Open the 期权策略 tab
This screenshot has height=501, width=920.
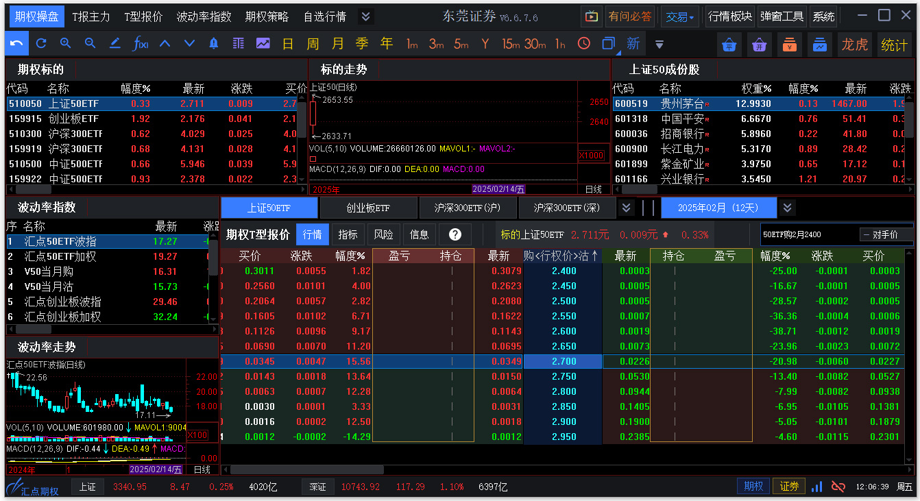[x=267, y=16]
